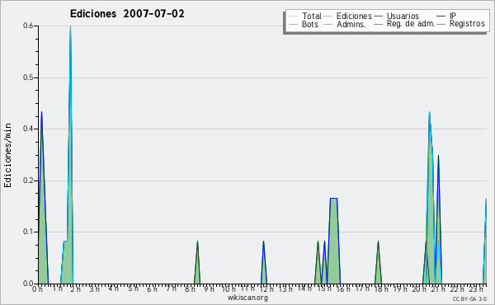Click the chart title Ediciones 2007-07-02
The image size is (495, 305).
(127, 14)
